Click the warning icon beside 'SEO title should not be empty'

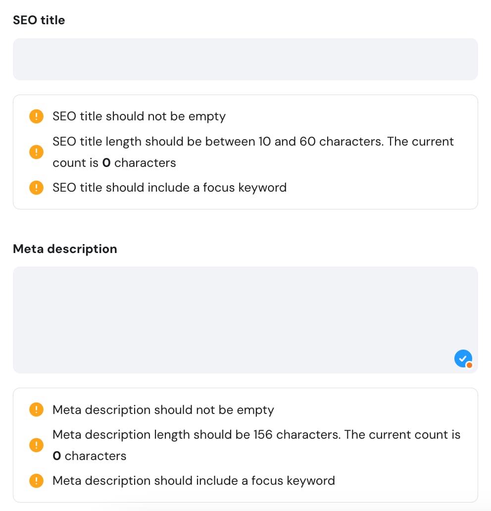[x=36, y=116]
